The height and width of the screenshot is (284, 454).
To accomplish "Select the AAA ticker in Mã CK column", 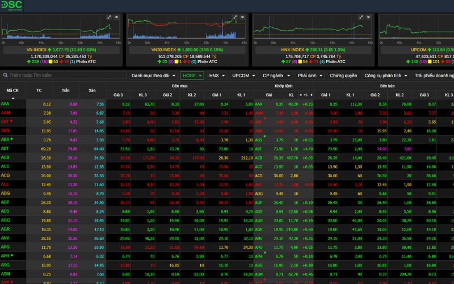I will [5, 104].
